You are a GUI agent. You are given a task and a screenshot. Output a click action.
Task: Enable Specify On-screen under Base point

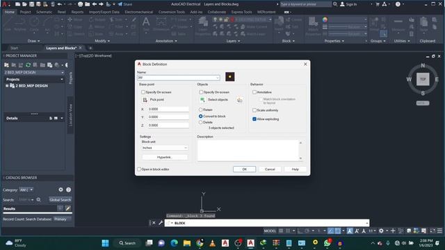[143, 92]
